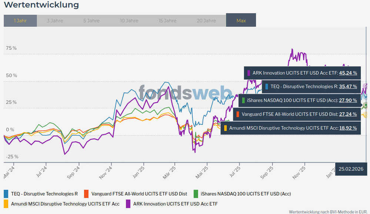Image resolution: width=370 pixels, height=214 pixels.
Task: Click the Mai '25 axis label
Action: (202, 172)
